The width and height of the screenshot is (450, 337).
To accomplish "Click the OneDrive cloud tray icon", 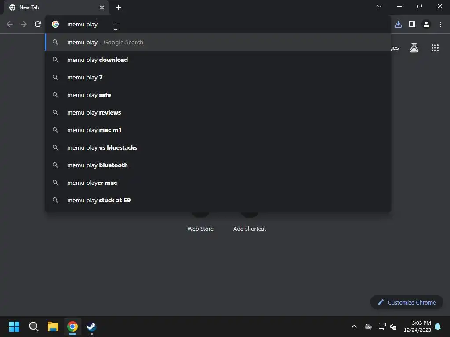I will 368,326.
